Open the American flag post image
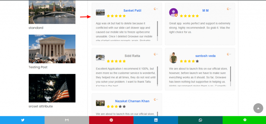 coord(52,88)
